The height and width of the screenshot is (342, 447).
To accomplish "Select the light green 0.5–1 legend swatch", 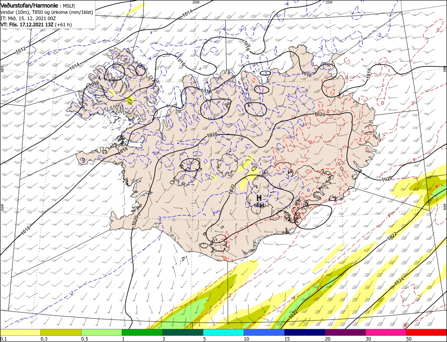I will [x=101, y=332].
